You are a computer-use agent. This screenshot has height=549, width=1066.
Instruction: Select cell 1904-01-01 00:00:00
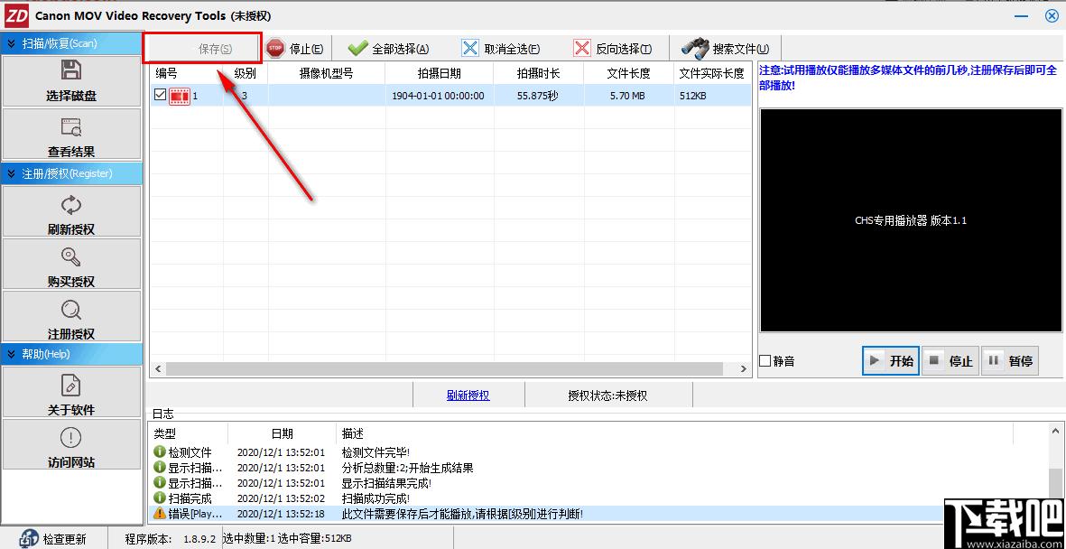click(x=439, y=96)
